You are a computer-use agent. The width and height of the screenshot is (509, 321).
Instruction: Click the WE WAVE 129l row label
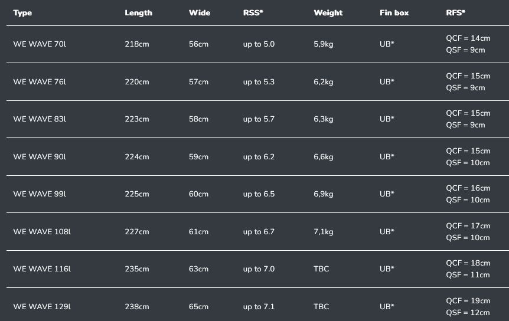[x=42, y=306]
